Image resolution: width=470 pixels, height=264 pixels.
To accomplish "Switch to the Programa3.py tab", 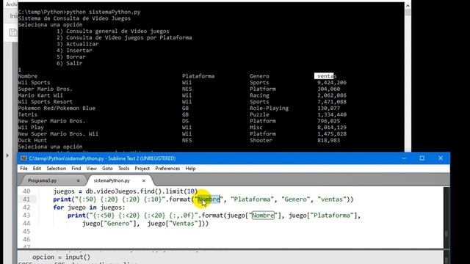I will point(43,180).
